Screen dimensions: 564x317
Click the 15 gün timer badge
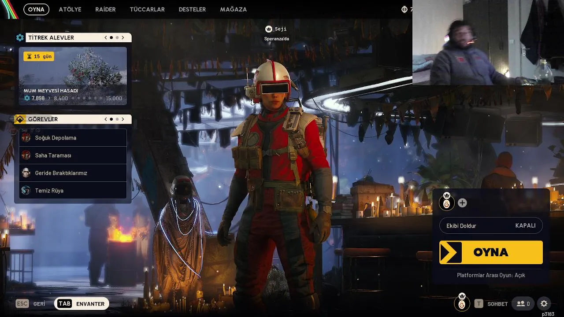click(39, 56)
